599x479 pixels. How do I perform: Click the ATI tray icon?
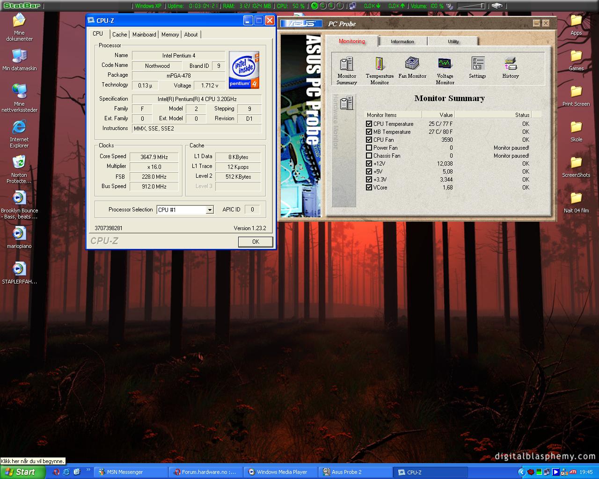(572, 472)
